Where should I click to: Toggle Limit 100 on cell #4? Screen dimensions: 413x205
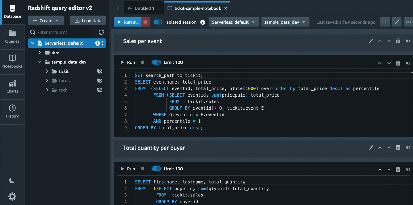(x=156, y=169)
